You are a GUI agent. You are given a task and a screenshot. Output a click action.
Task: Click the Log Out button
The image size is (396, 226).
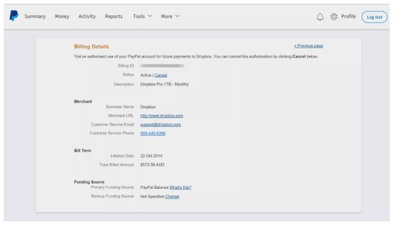[374, 17]
